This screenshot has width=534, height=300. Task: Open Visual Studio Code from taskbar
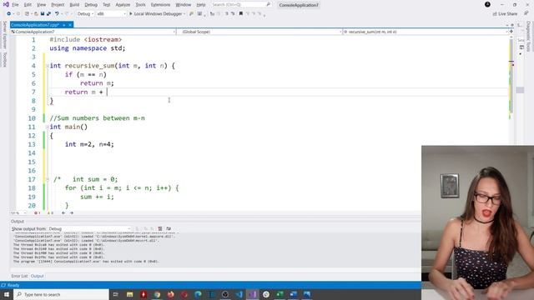(x=239, y=294)
